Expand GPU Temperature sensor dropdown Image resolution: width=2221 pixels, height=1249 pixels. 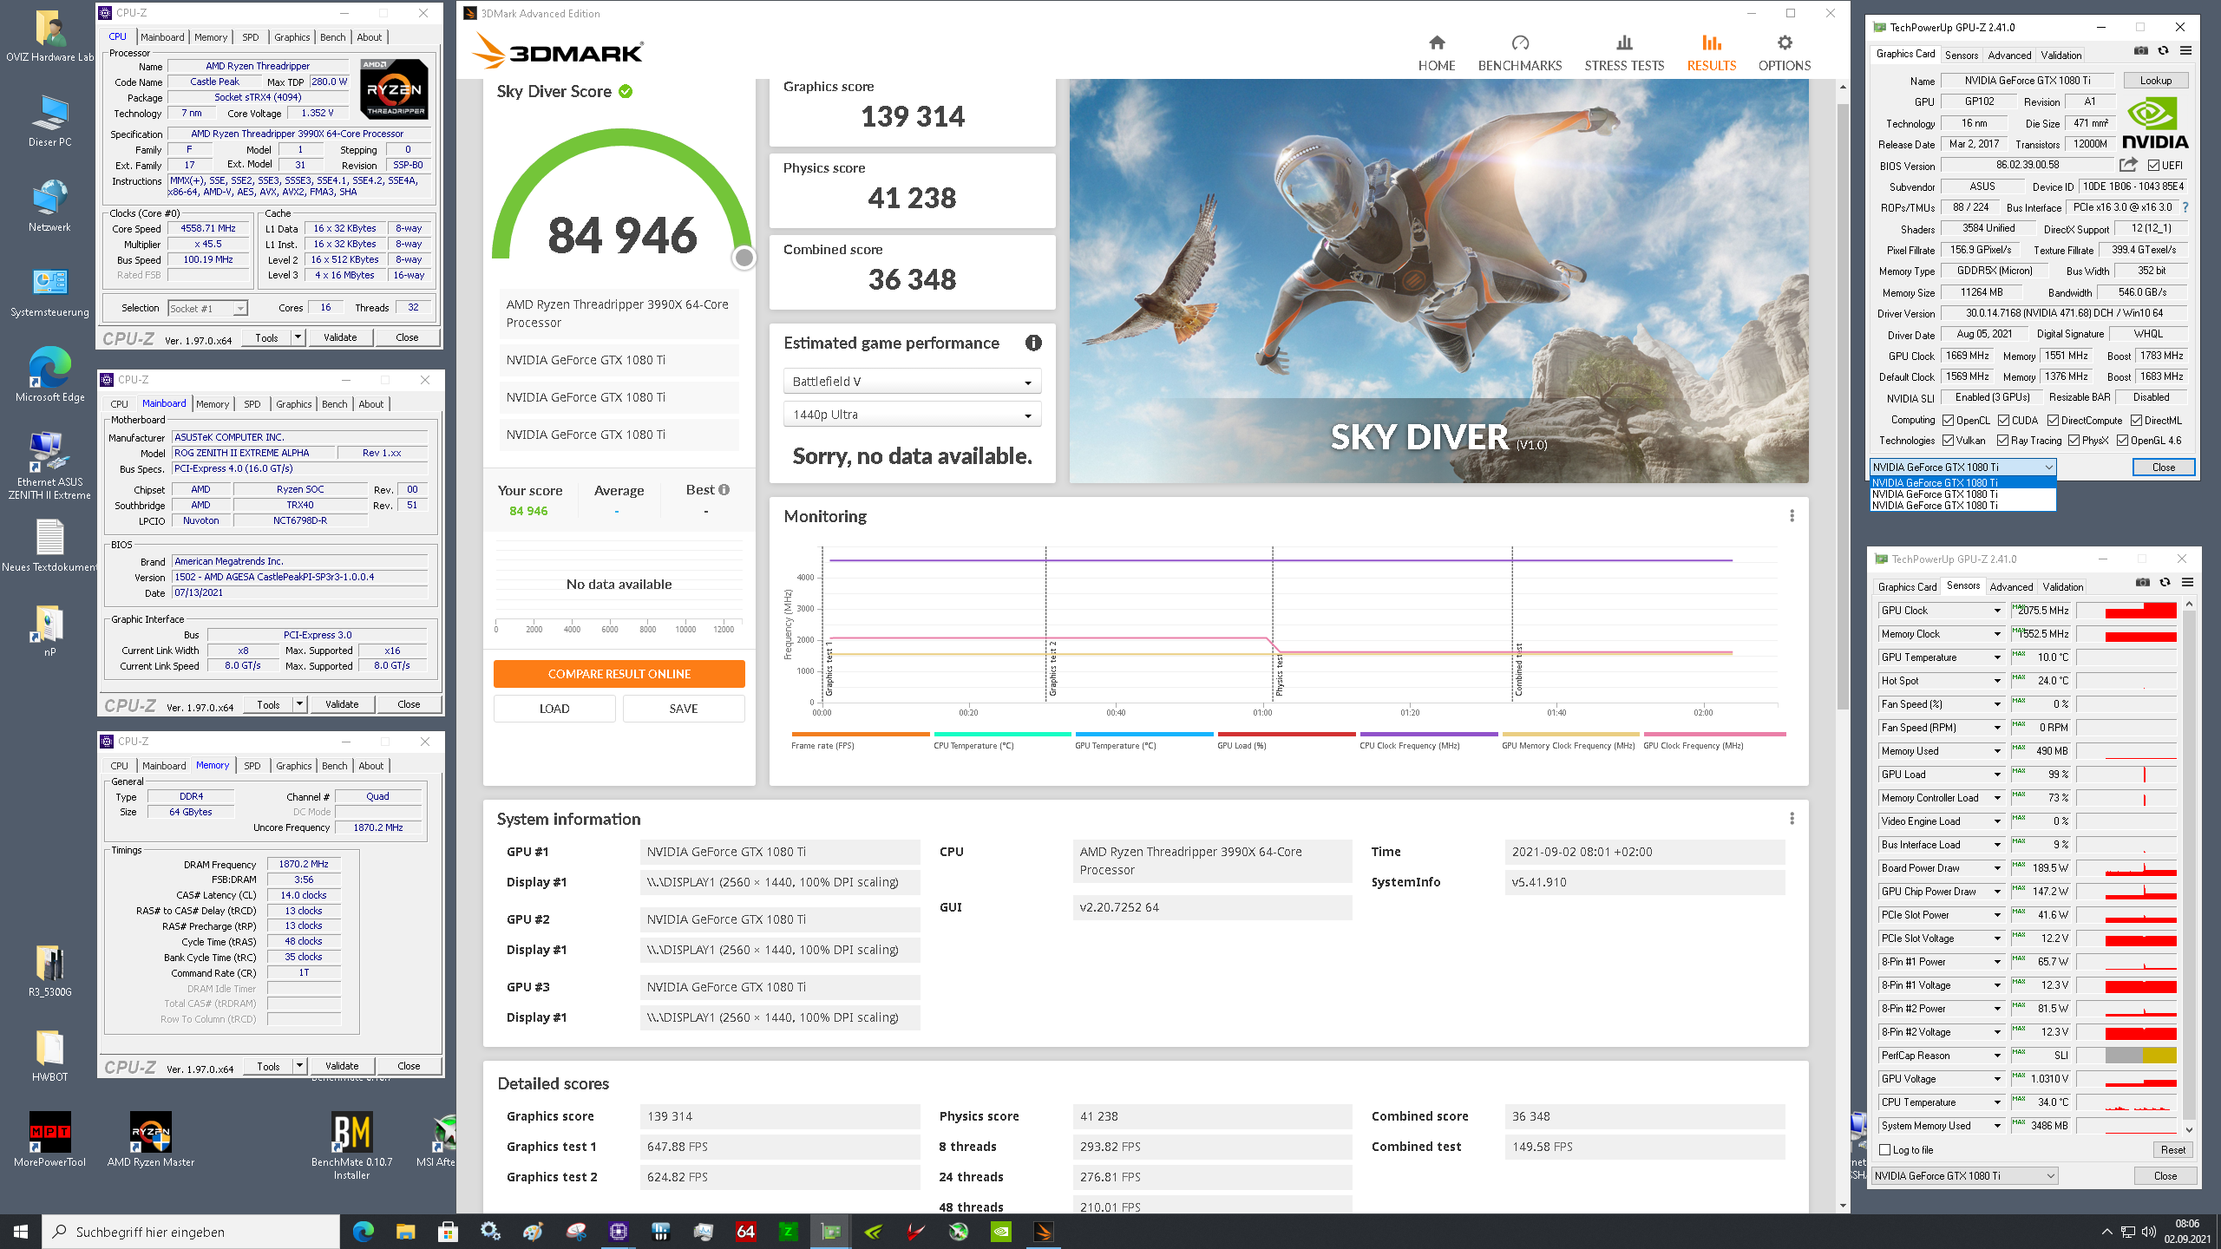(x=1997, y=657)
